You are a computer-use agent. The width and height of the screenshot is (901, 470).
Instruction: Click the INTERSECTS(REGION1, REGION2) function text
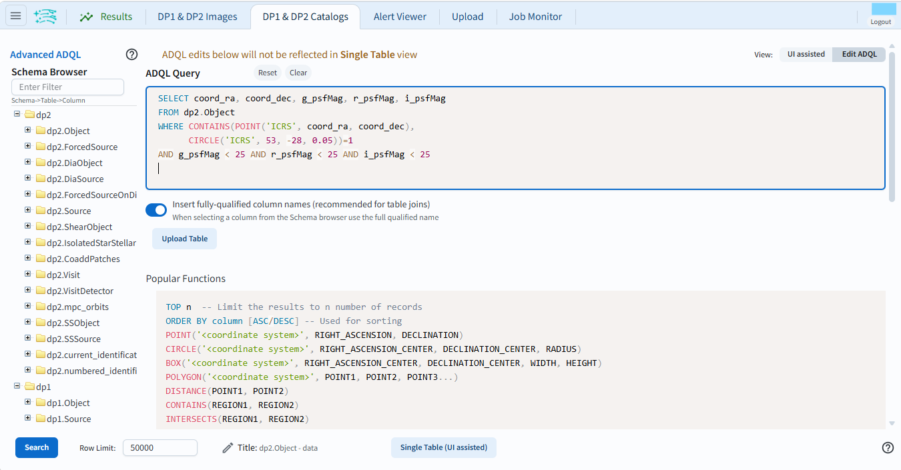point(237,419)
